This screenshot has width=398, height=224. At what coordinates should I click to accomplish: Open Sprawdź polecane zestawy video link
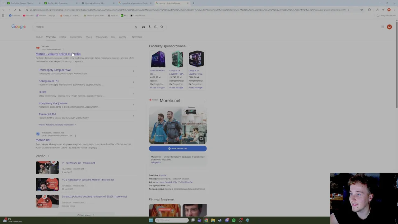[94, 197]
